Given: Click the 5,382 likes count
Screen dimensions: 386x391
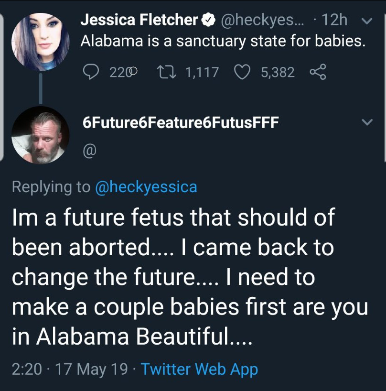Looking at the screenshot, I should pos(278,72).
